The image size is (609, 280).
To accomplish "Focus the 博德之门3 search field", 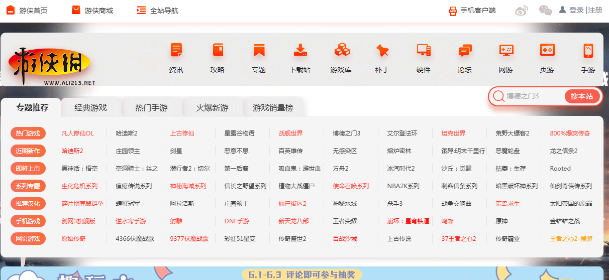I will click(534, 96).
